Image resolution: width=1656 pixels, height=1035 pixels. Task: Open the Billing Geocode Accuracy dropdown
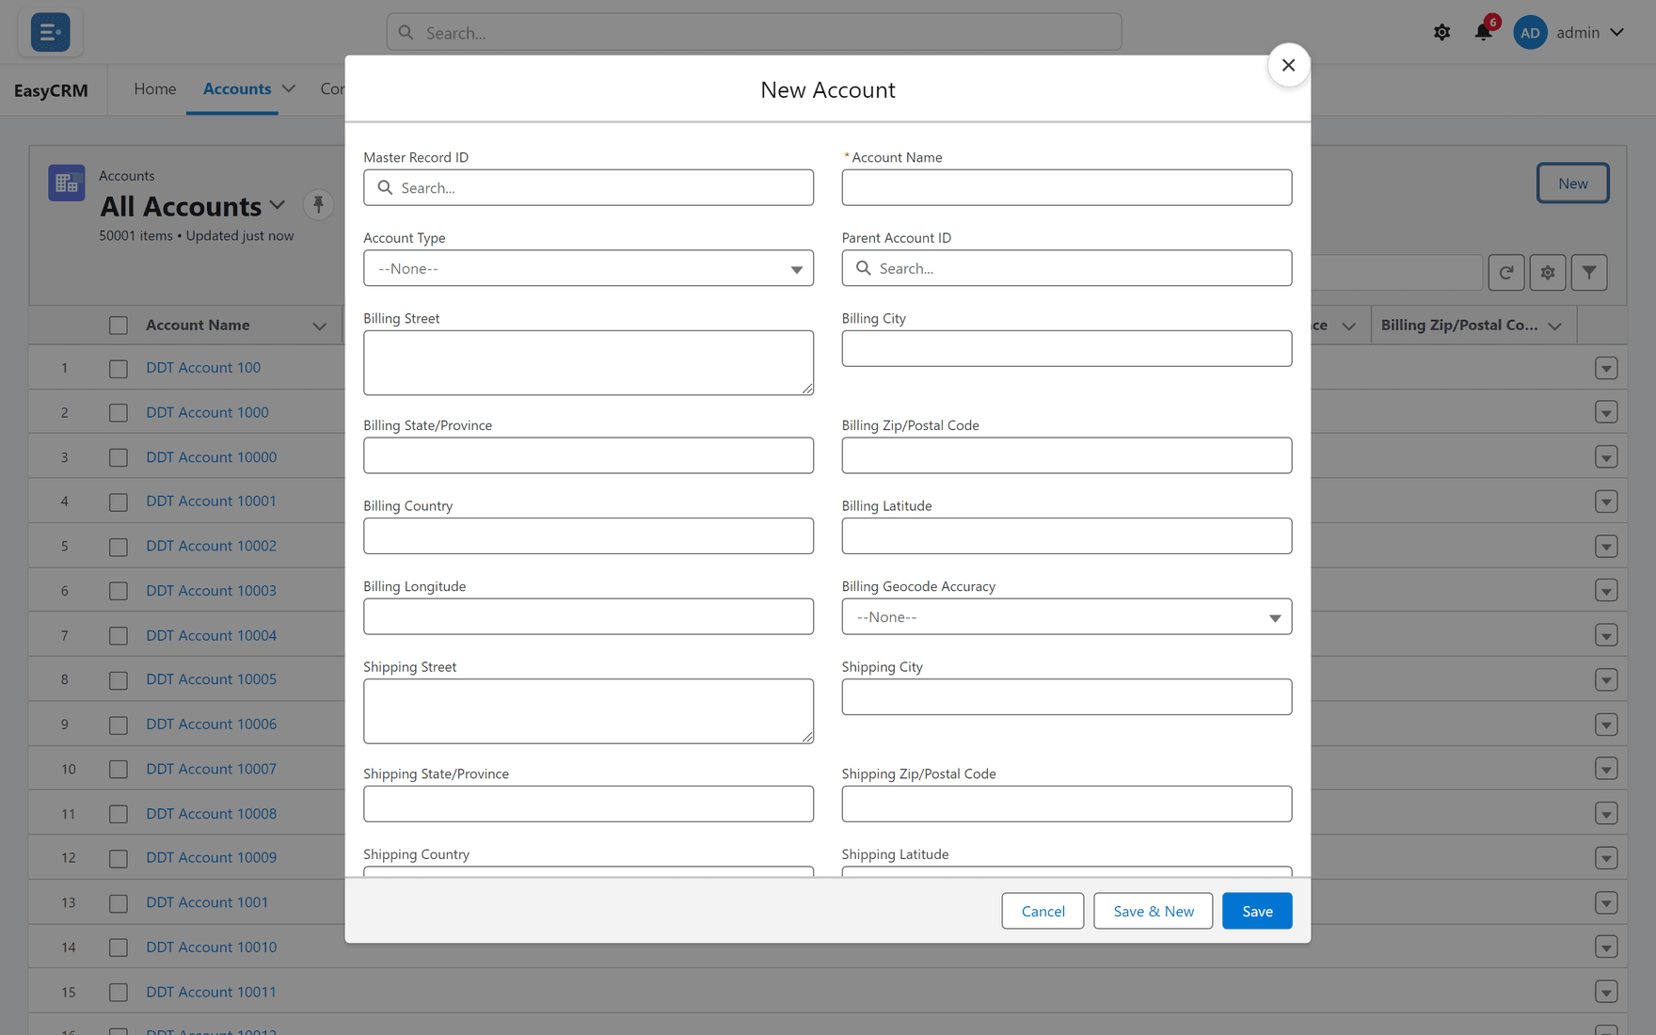(x=1066, y=617)
